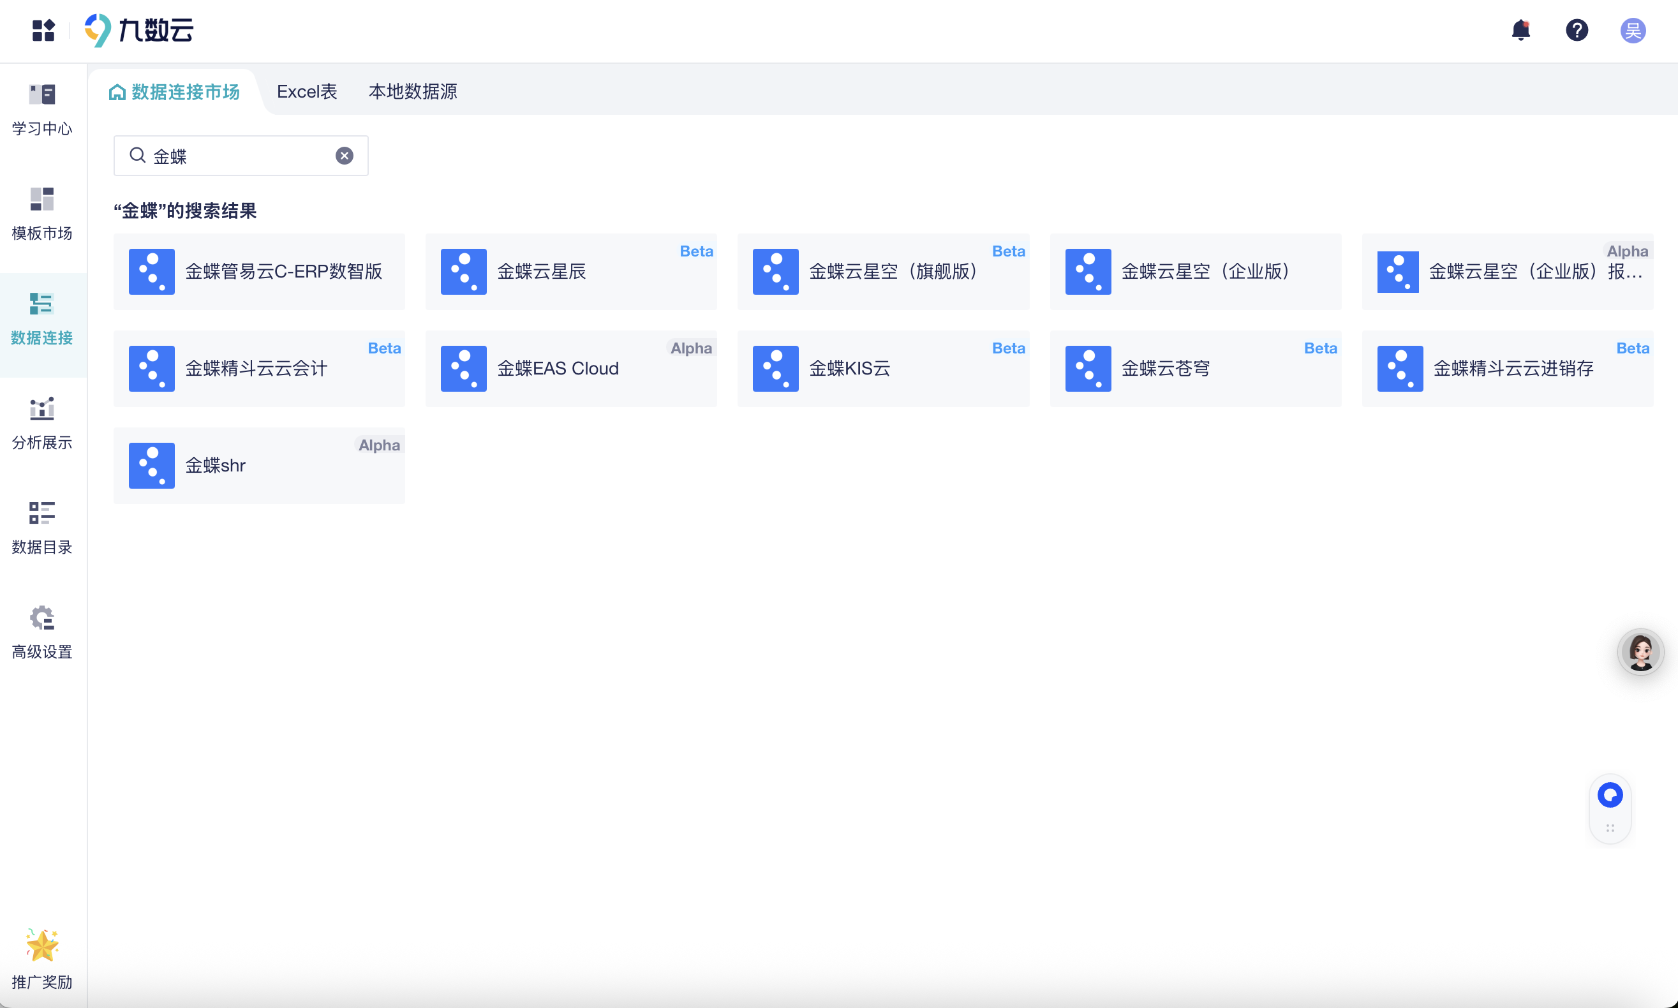Open the app grid launcher top left

43,30
